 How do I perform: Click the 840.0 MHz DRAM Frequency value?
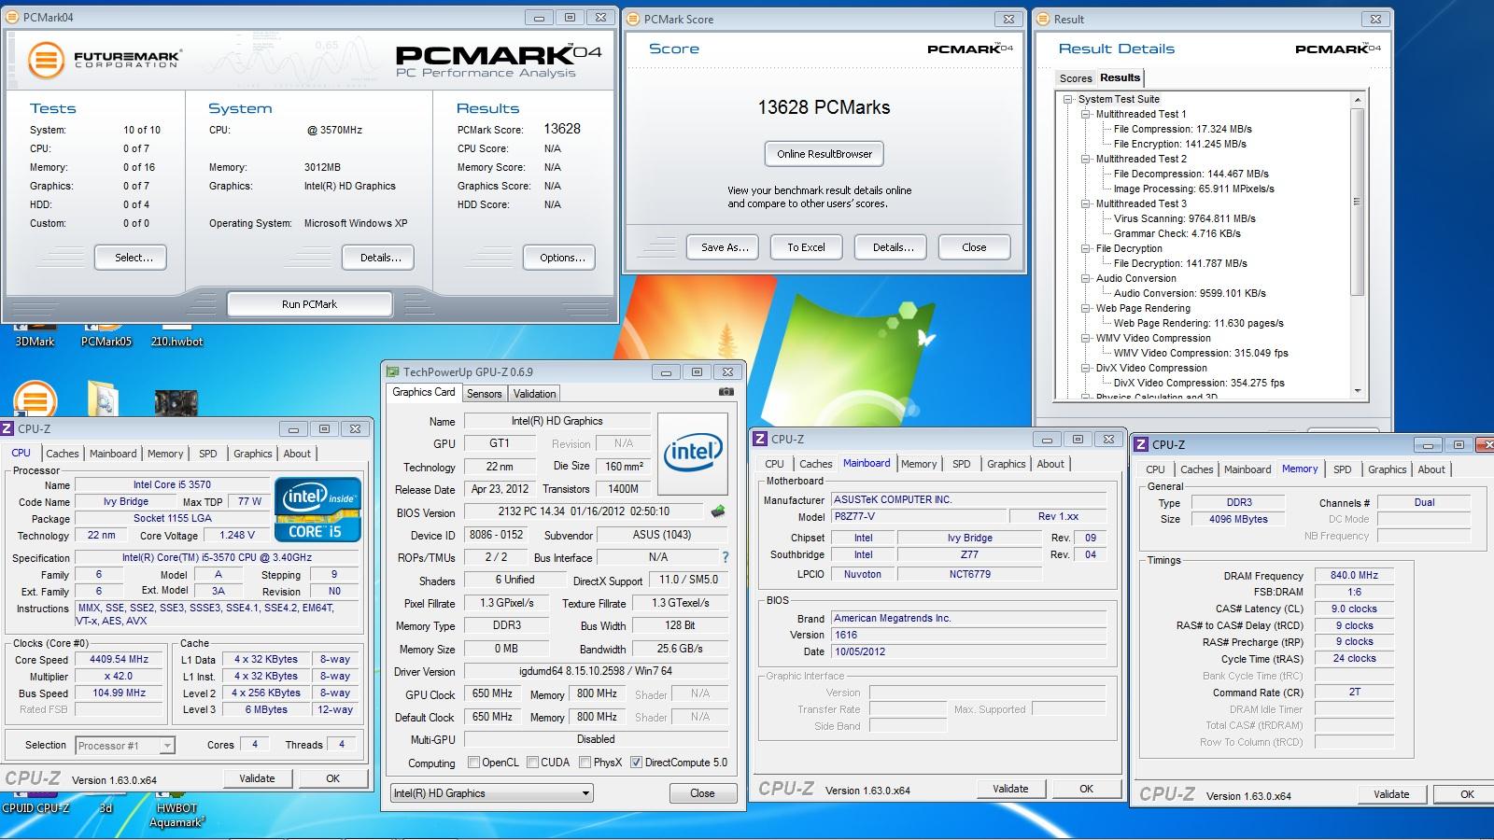click(1354, 575)
